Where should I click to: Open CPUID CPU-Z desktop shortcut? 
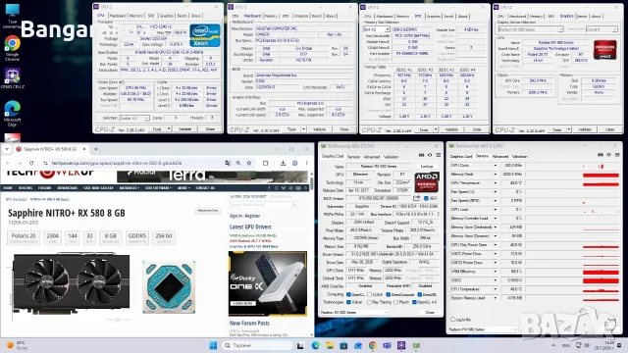click(13, 78)
